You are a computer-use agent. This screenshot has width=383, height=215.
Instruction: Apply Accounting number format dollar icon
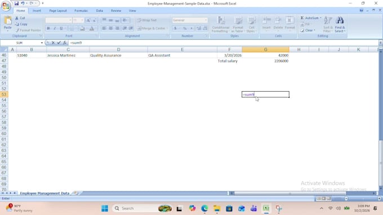175,29
